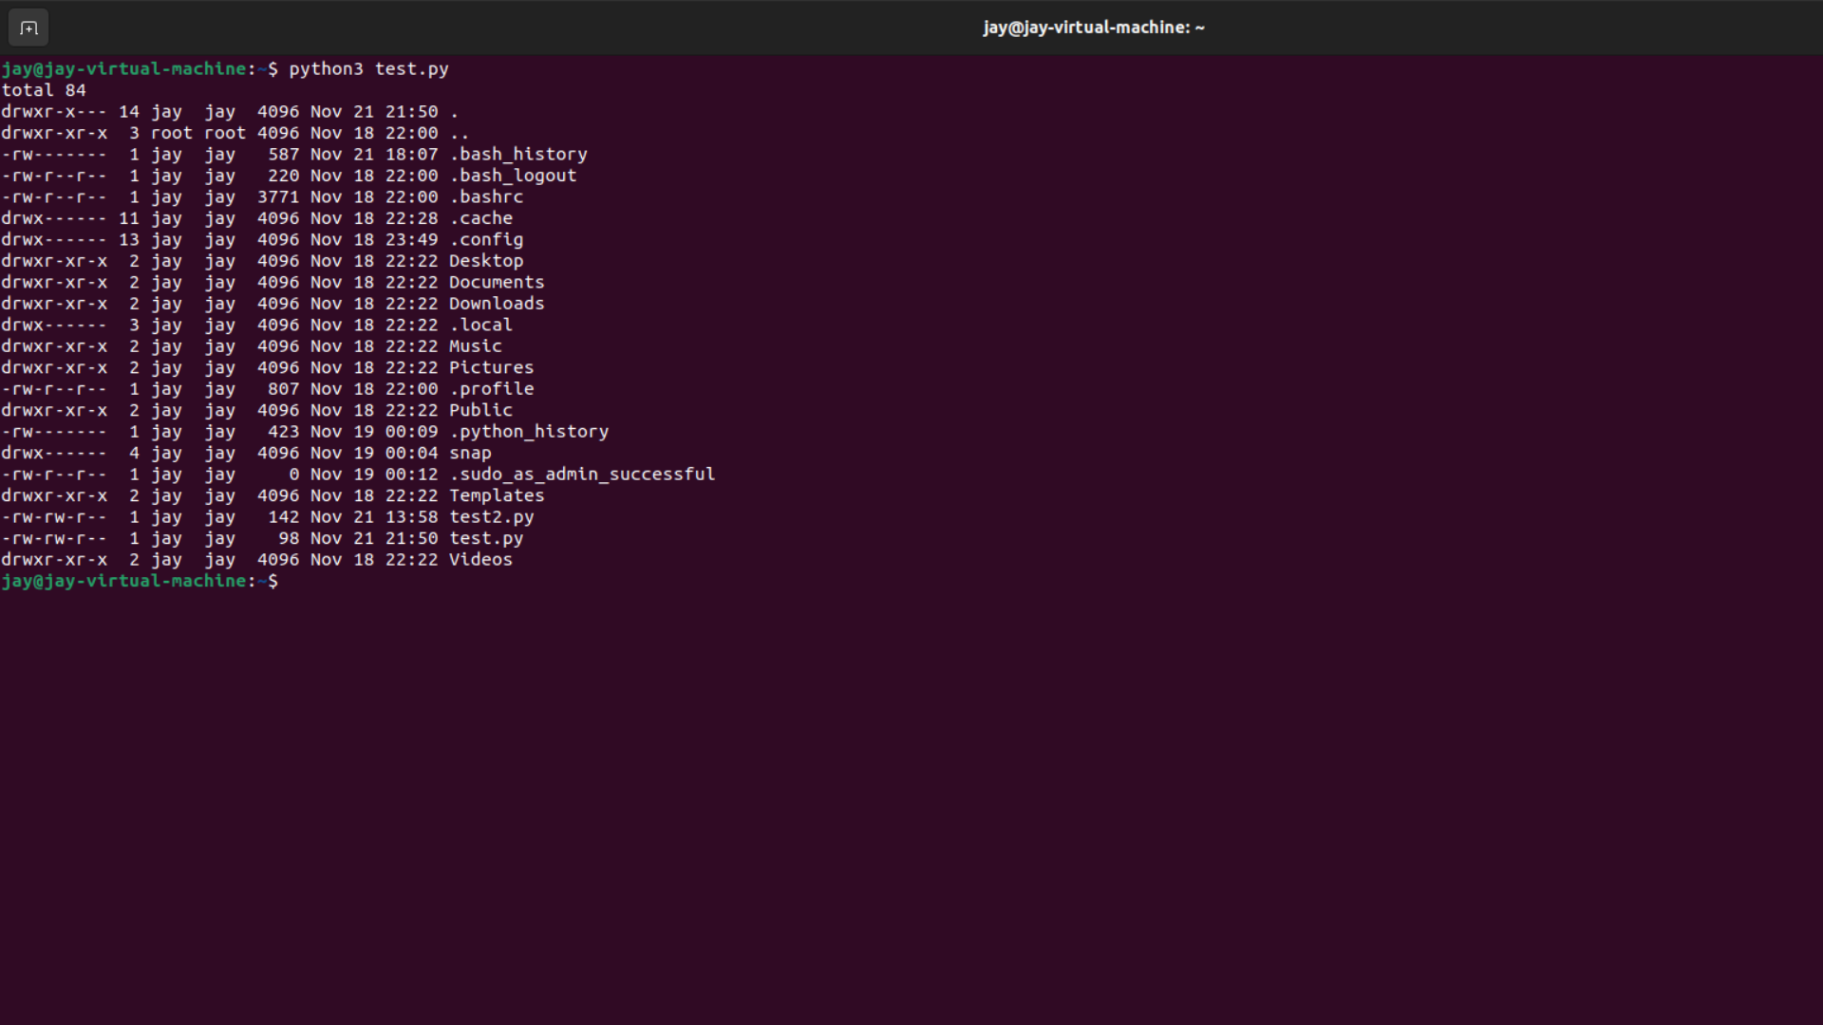Image resolution: width=1823 pixels, height=1025 pixels.
Task: Click the 'python3 test.py' command text
Action: 368,69
